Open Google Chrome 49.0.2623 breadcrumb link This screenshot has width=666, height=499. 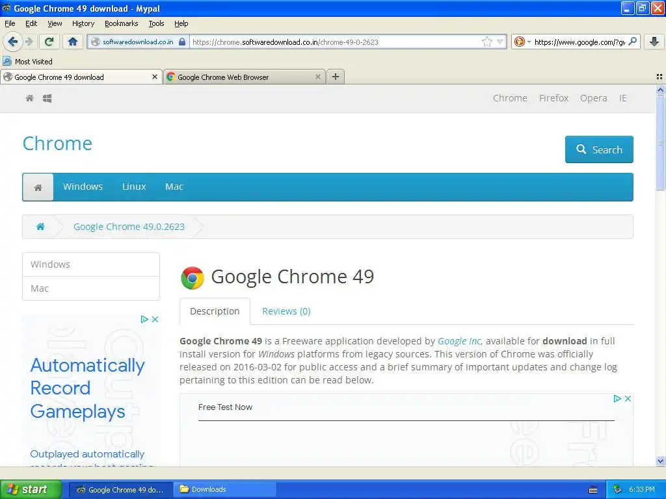[x=129, y=227]
